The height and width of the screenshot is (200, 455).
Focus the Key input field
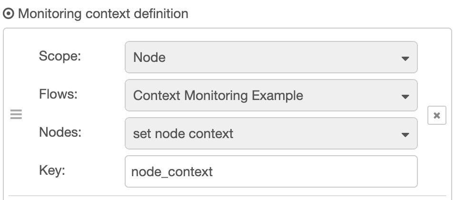(271, 171)
